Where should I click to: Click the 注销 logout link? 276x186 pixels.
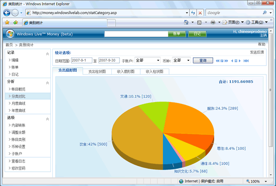[263, 36]
